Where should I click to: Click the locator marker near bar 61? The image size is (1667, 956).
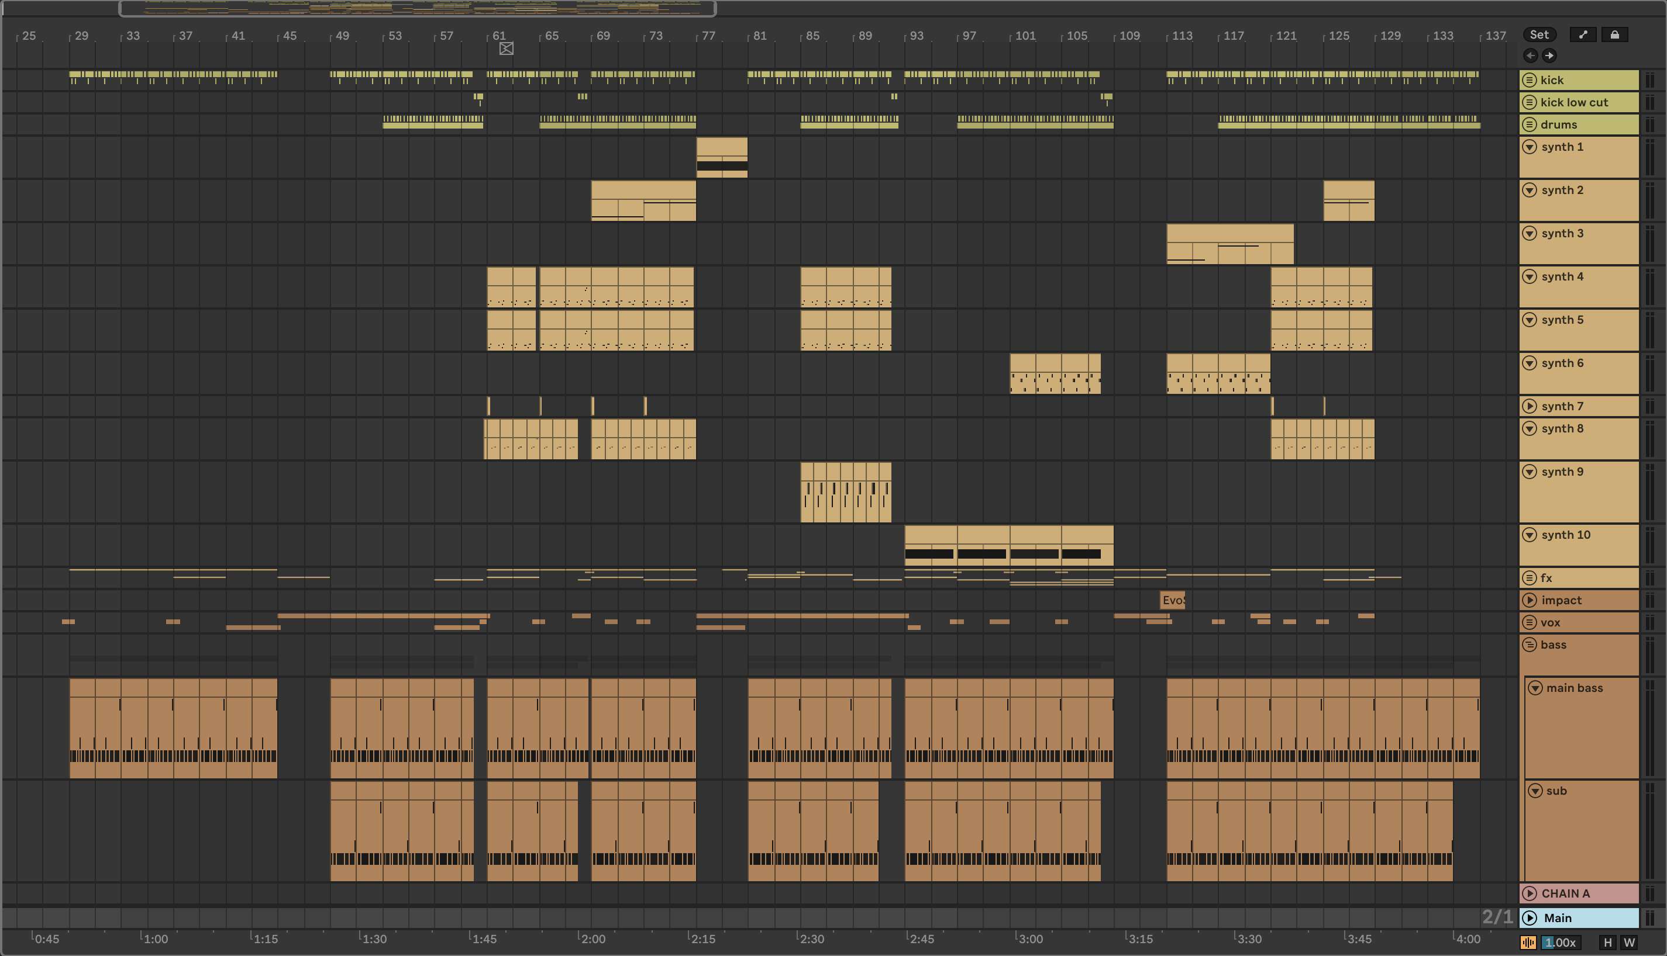506,49
